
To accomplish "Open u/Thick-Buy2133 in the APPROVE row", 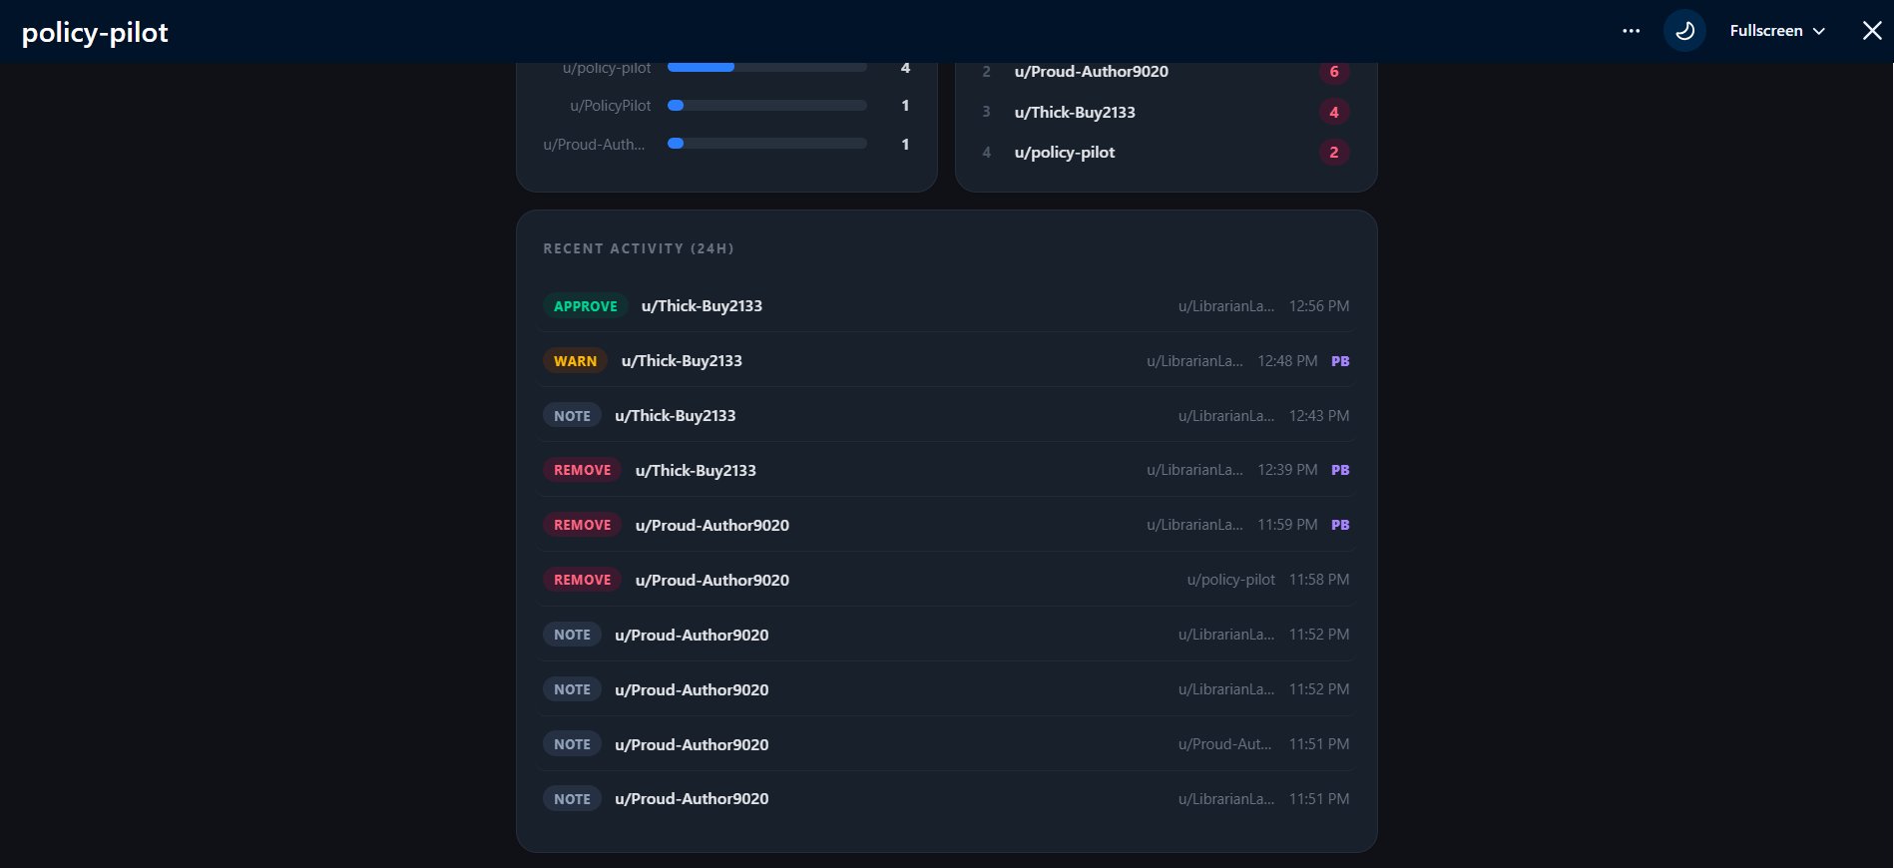I will point(702,306).
